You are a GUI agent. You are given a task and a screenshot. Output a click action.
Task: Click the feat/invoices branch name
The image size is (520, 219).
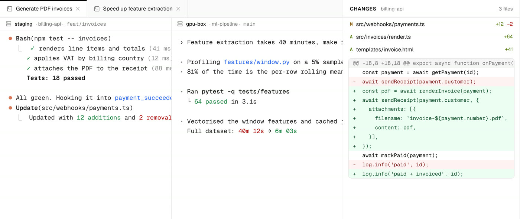pyautogui.click(x=87, y=24)
